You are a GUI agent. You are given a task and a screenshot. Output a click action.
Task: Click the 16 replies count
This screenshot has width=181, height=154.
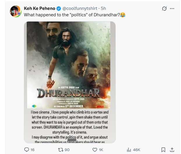32,150
